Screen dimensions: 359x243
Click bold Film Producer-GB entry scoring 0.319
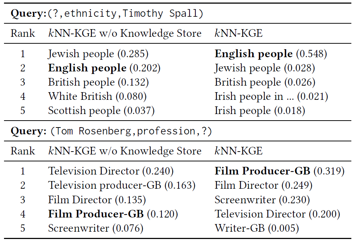click(279, 171)
